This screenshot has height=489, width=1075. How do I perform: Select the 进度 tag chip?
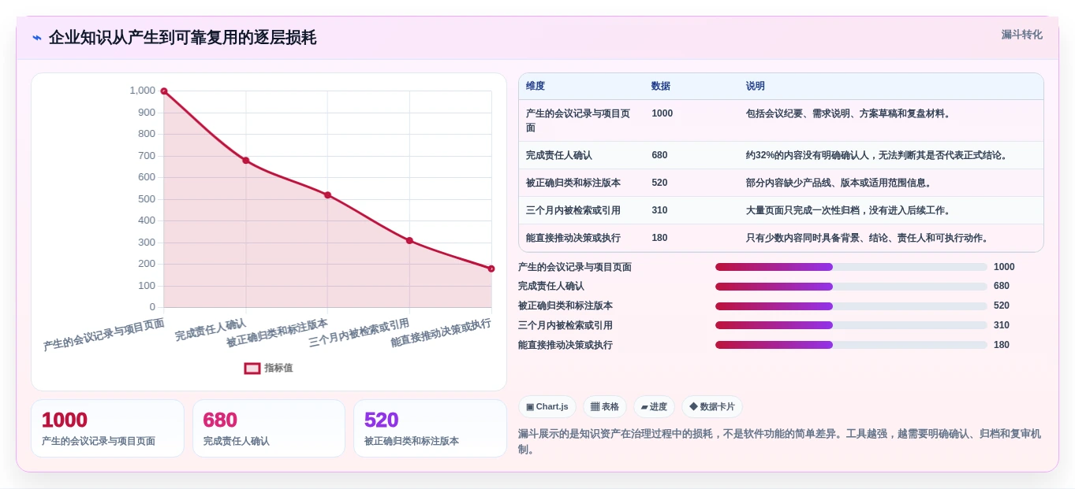(x=654, y=406)
